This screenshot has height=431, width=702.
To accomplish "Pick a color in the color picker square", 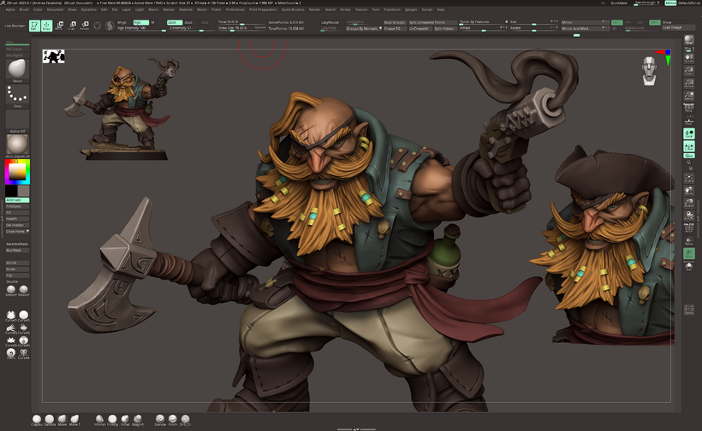I will pyautogui.click(x=17, y=172).
